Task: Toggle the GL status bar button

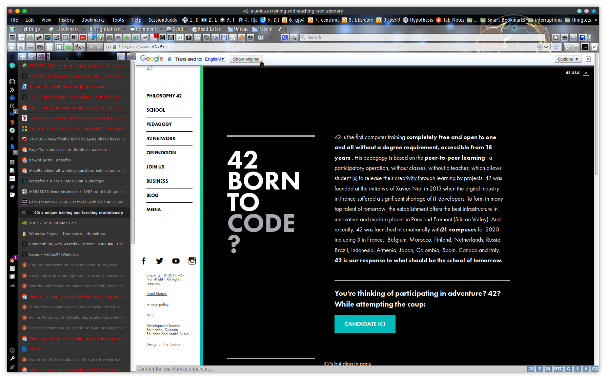Action: tap(548, 369)
